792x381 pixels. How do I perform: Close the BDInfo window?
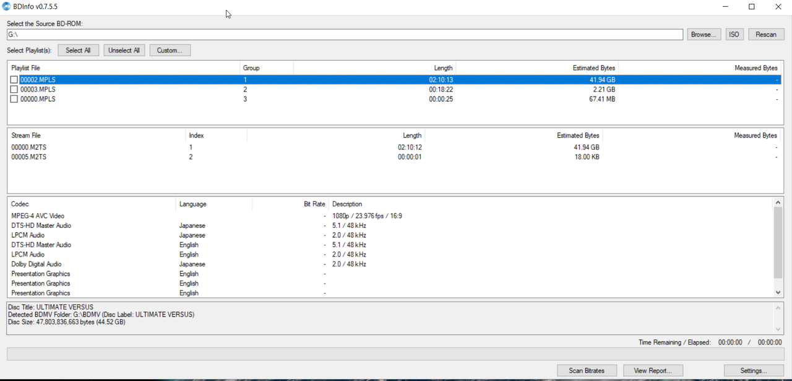(778, 7)
